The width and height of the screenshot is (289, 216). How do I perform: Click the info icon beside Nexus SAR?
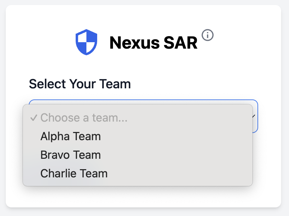pyautogui.click(x=208, y=35)
